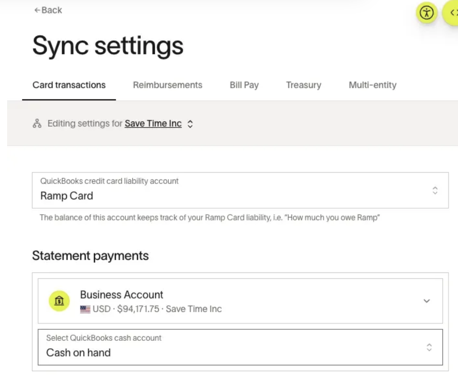Image resolution: width=458 pixels, height=377 pixels.
Task: Click the Ramp Card selector arrows
Action: pyautogui.click(x=435, y=190)
